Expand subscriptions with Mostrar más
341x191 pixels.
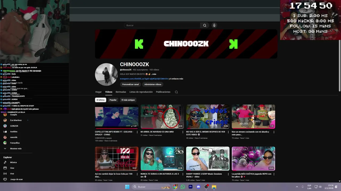tap(16, 149)
